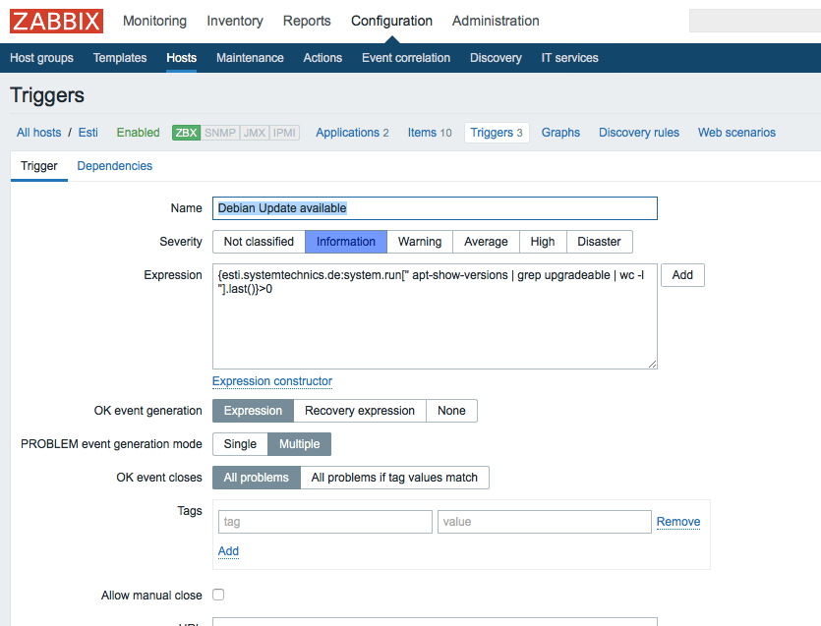Open the Reports menu

[307, 21]
